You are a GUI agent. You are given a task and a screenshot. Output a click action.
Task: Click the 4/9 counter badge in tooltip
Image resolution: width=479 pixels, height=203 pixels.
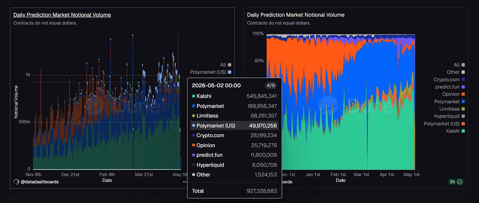point(271,86)
